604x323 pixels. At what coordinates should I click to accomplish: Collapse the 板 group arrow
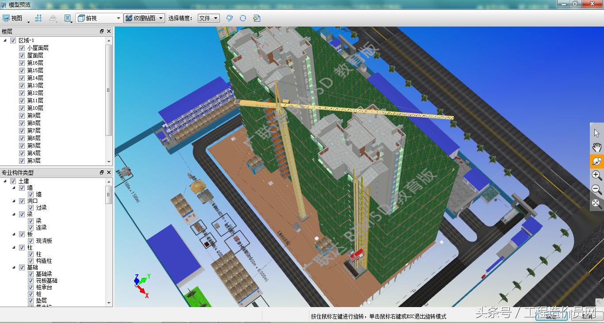point(14,234)
